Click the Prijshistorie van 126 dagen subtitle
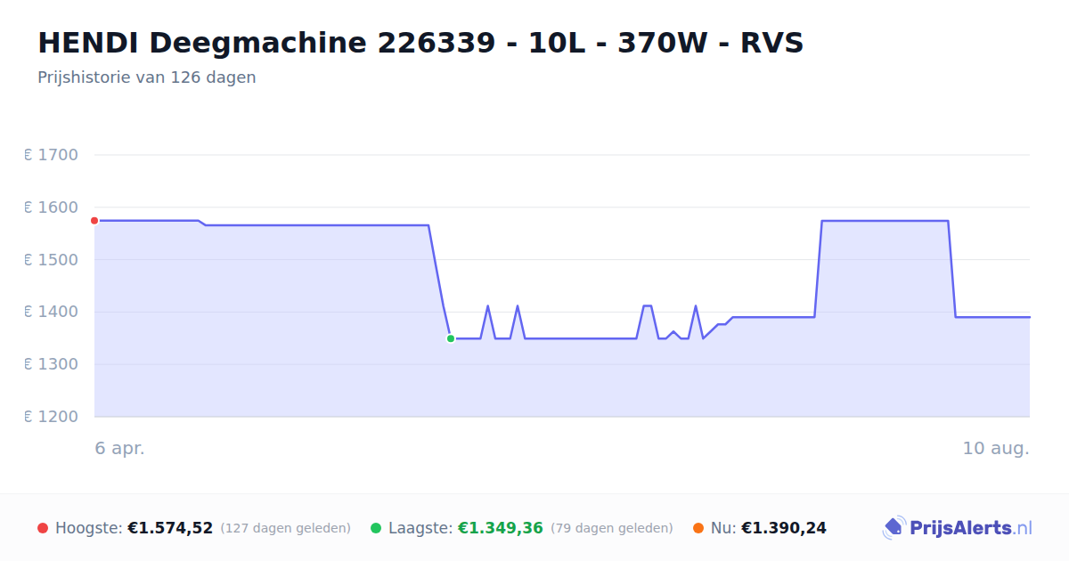The width and height of the screenshot is (1069, 561). (147, 77)
